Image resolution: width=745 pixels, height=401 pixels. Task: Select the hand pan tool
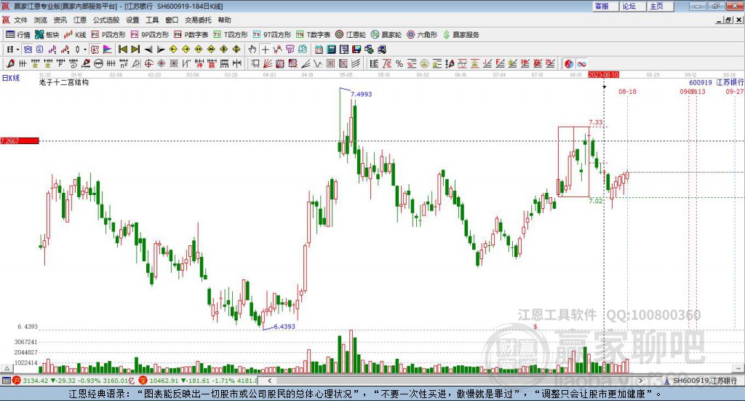click(252, 49)
